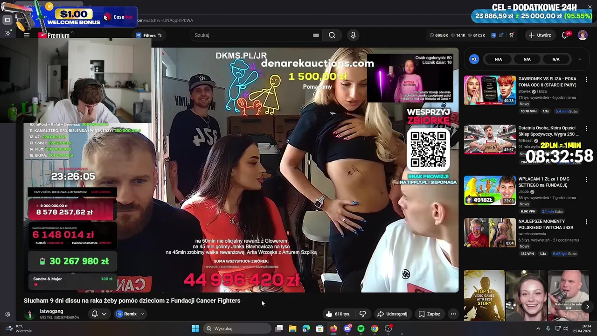This screenshot has width=597, height=336.
Task: Show hidden system tray icons chevron
Action: point(538,329)
